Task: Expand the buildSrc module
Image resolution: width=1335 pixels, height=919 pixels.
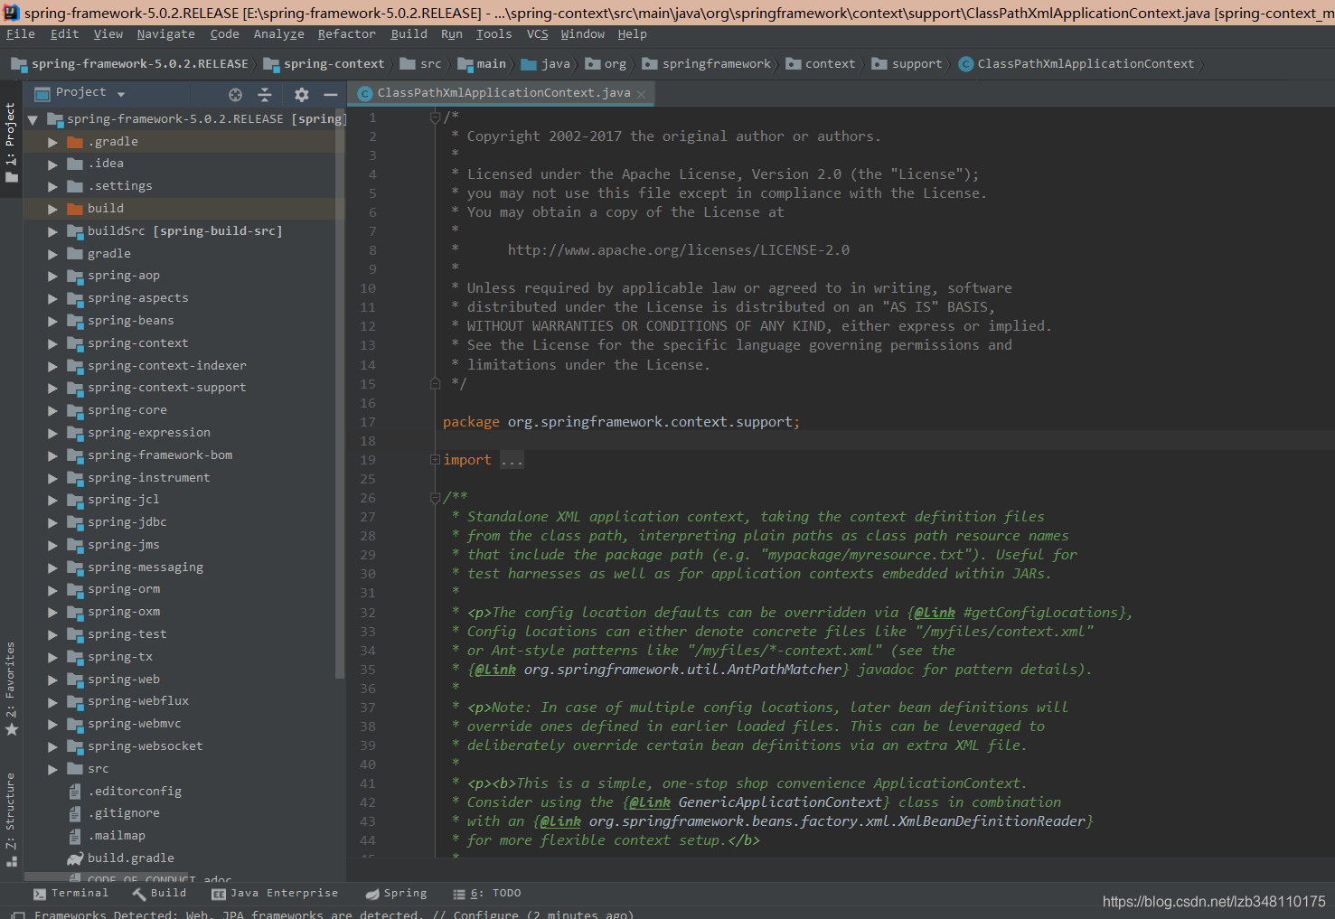Action: click(52, 231)
